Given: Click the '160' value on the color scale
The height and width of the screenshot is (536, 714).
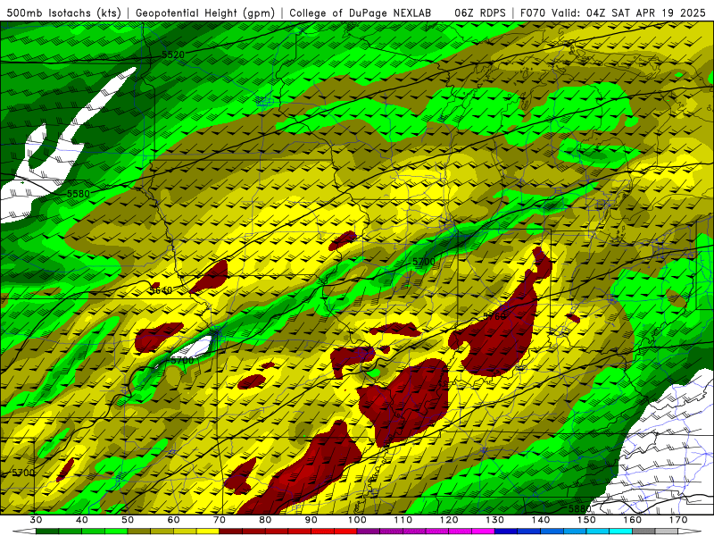Looking at the screenshot, I should click(x=633, y=520).
